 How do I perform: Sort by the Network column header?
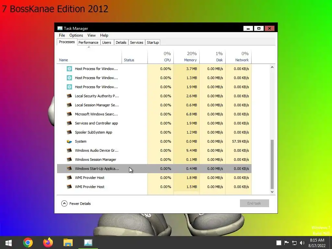[238, 56]
